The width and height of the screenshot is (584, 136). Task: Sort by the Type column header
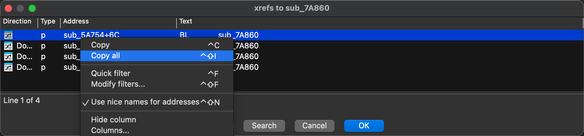(x=48, y=21)
